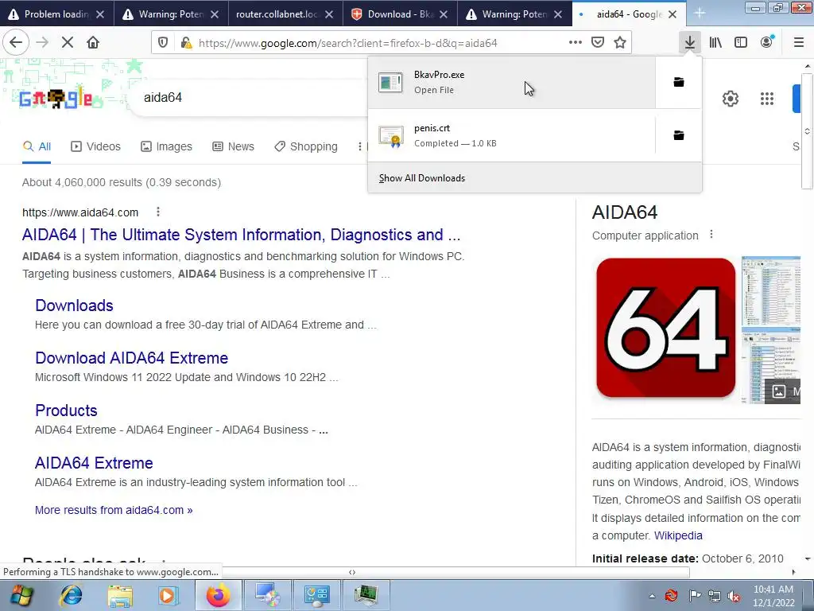Image resolution: width=814 pixels, height=611 pixels.
Task: Open page actions three-dot menu
Action: point(576,43)
